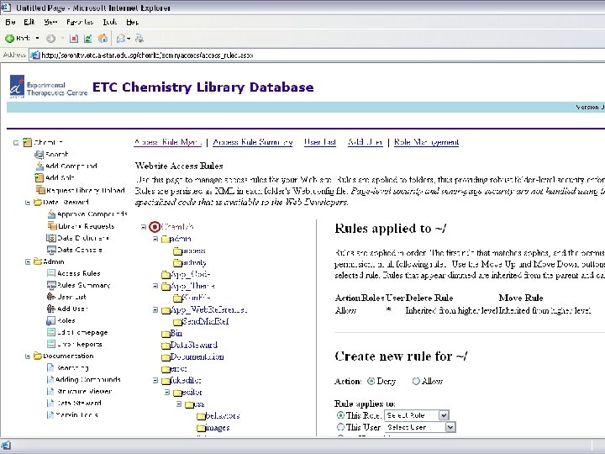
Task: Click the Error Reports icon
Action: point(51,344)
